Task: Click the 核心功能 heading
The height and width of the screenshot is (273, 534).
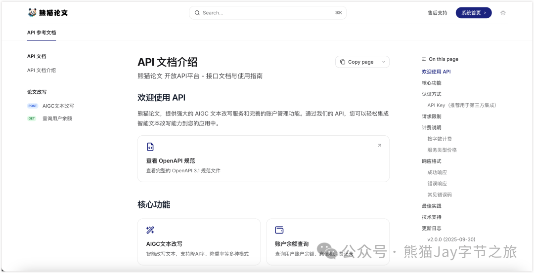Action: (154, 205)
